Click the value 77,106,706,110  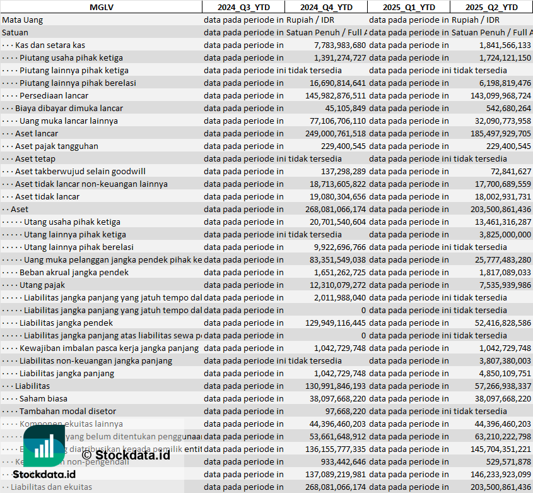(x=337, y=121)
